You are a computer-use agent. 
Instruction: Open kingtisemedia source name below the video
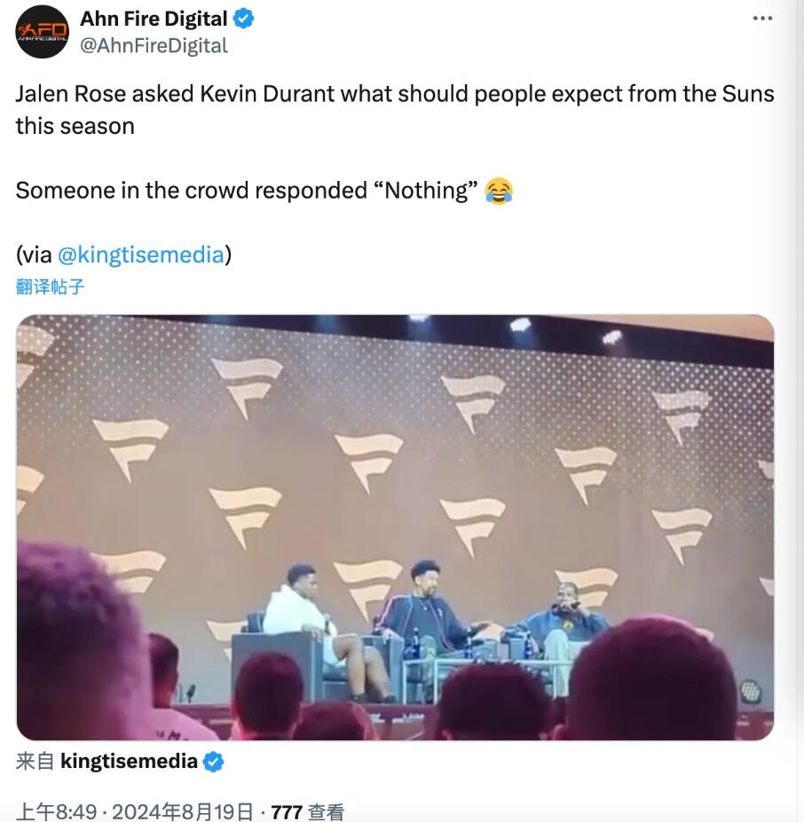pyautogui.click(x=129, y=762)
